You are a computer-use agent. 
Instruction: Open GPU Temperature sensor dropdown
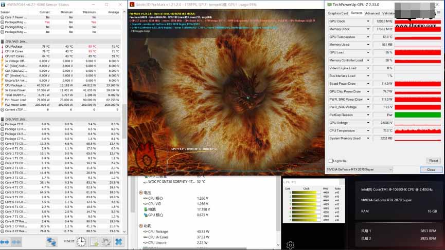tap(368, 37)
